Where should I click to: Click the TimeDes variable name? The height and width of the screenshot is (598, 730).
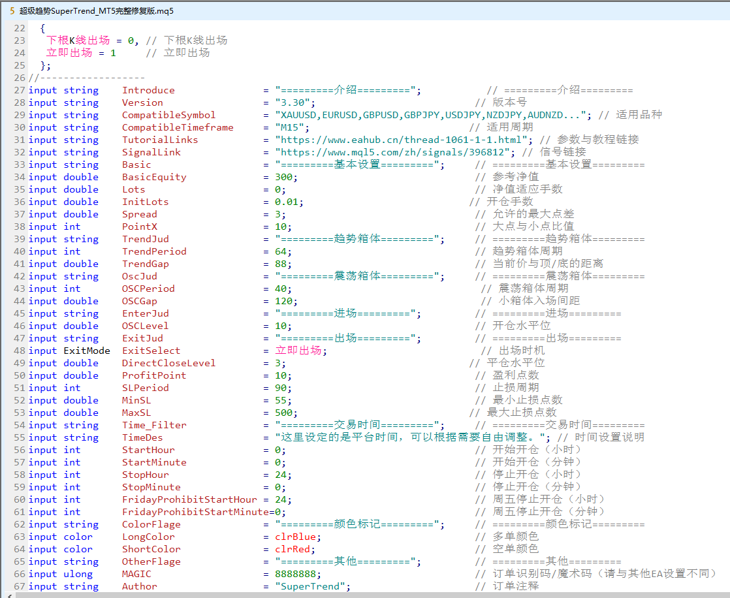(142, 438)
